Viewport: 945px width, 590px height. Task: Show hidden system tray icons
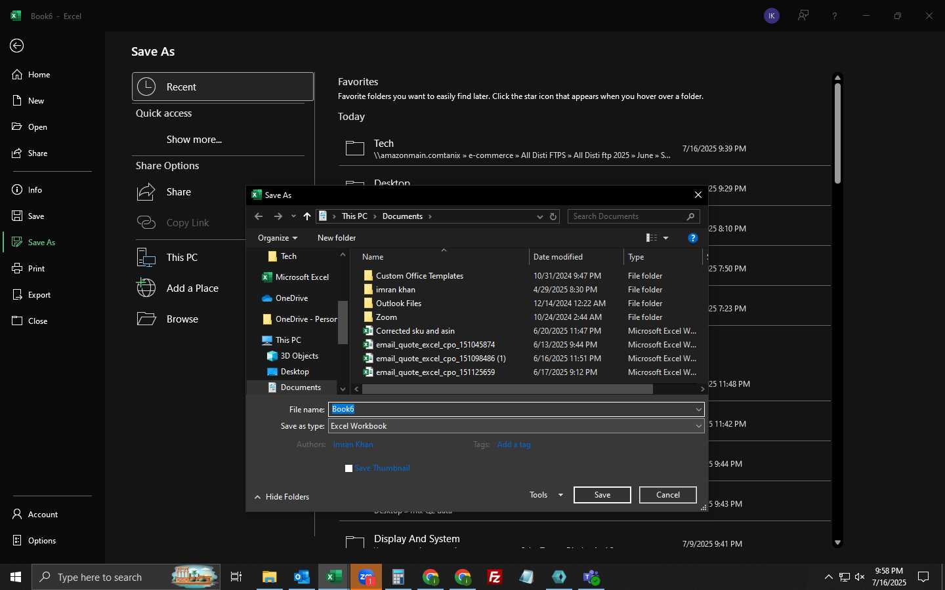coord(828,577)
